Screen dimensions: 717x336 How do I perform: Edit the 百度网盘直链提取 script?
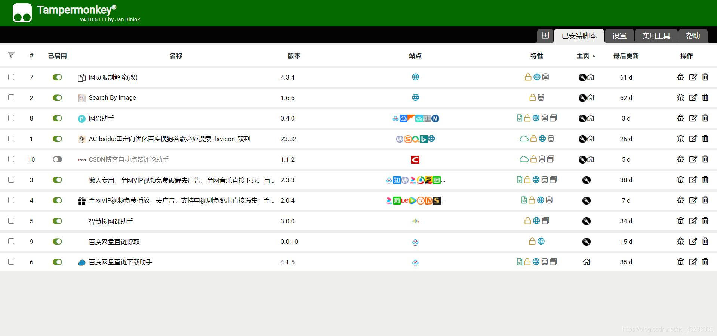coord(693,241)
